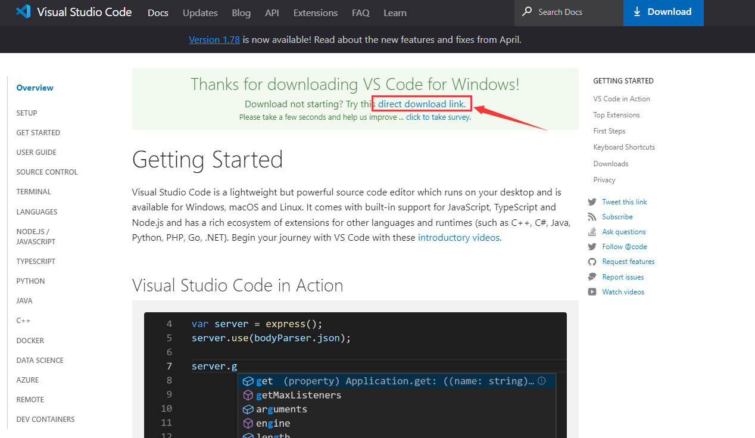
Task: Click the comment icon beside Report issues
Action: [592, 277]
